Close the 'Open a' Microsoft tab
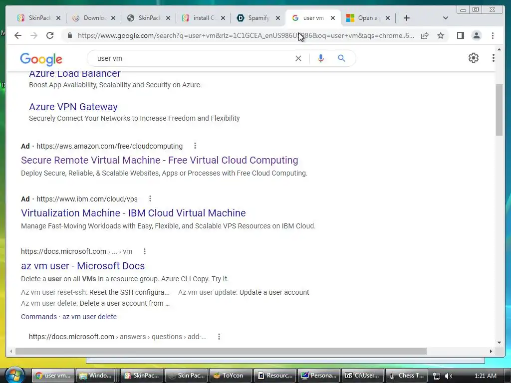511x383 pixels. tap(387, 18)
